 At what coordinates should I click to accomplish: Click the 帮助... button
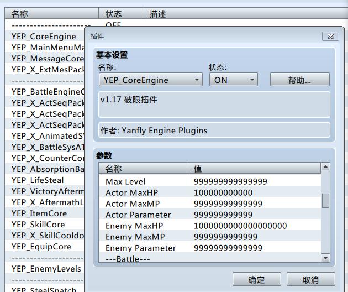pyautogui.click(x=299, y=80)
